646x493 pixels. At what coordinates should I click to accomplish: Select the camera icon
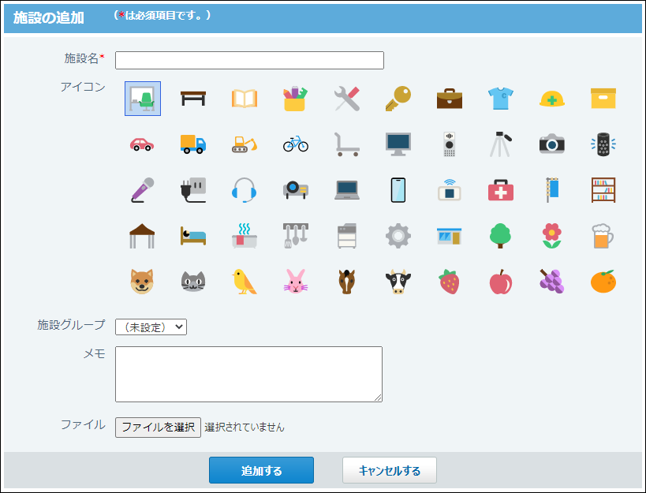[x=552, y=144]
